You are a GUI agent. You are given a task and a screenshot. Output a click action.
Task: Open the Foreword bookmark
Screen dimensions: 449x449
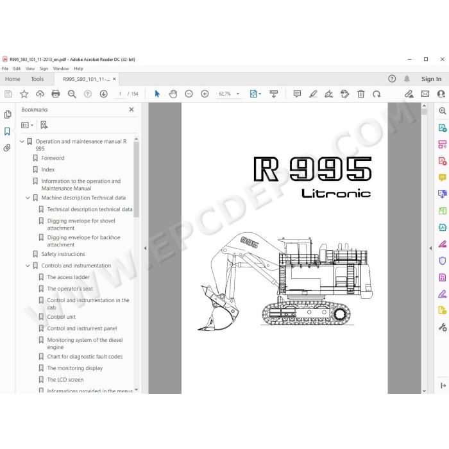coord(53,158)
